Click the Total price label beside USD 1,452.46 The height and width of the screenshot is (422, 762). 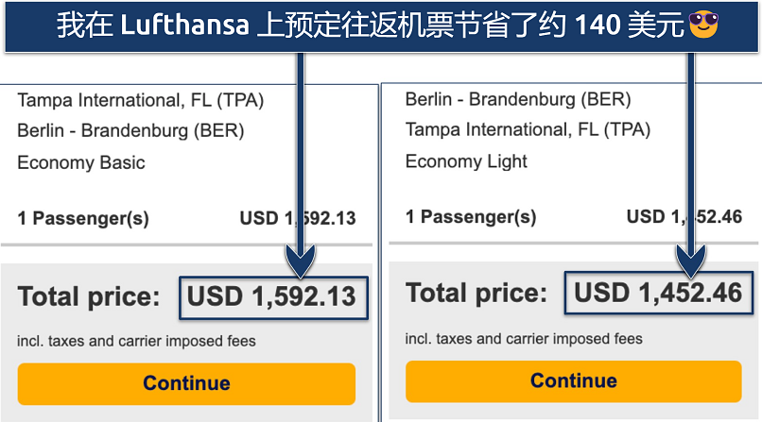pos(476,294)
